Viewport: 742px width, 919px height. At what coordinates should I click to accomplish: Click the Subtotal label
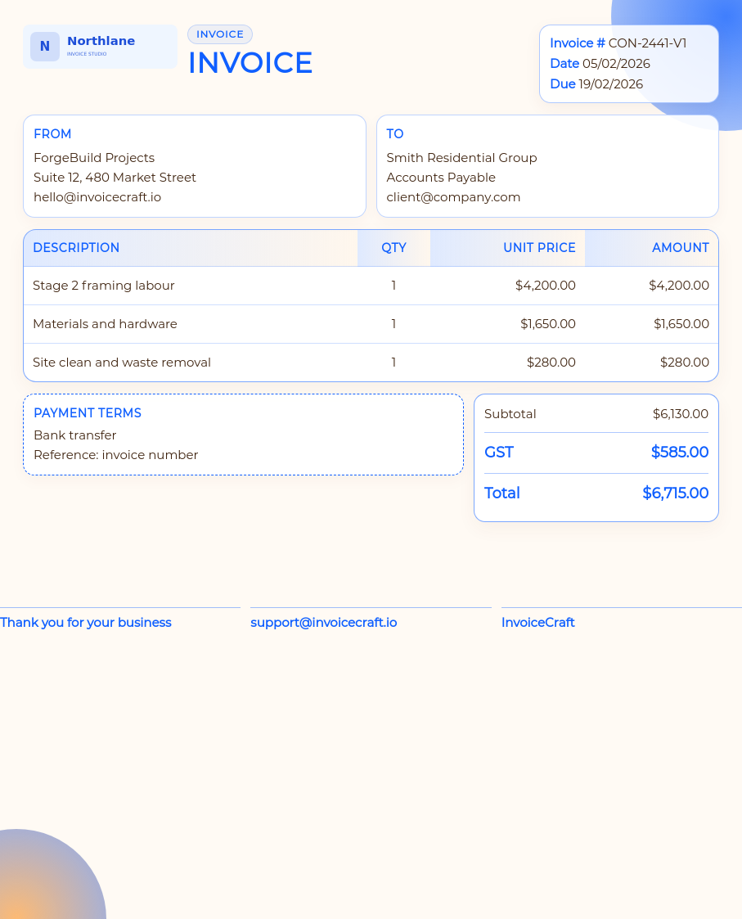pyautogui.click(x=510, y=414)
